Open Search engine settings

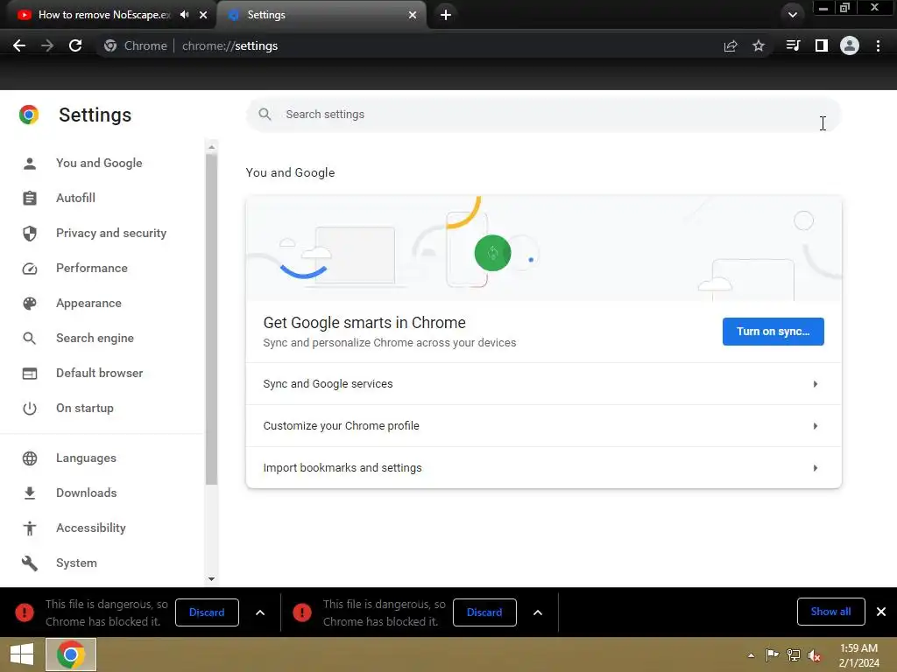(x=95, y=339)
